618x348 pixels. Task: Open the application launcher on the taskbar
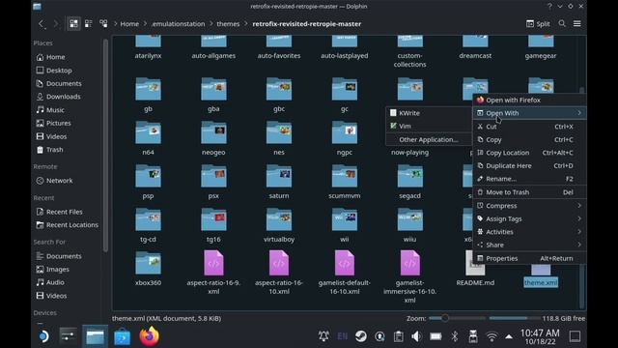click(42, 336)
